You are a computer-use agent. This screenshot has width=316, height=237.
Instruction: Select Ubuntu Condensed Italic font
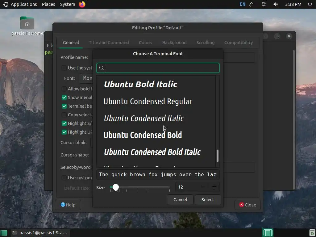156,118
